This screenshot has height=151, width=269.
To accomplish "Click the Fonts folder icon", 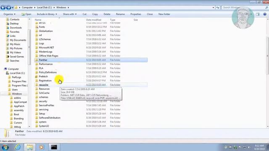I will pyautogui.click(x=37, y=27).
